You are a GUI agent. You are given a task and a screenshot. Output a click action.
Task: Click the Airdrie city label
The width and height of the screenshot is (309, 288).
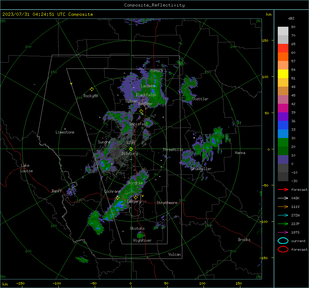click(x=135, y=183)
